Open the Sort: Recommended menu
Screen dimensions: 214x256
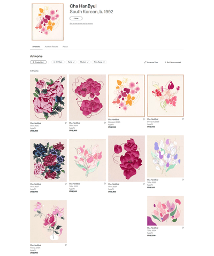coord(173,62)
